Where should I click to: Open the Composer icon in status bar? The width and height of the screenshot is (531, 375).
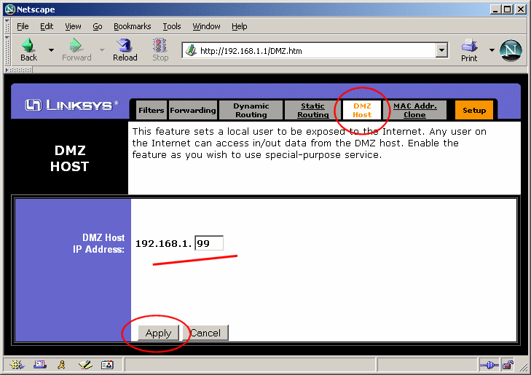point(85,365)
